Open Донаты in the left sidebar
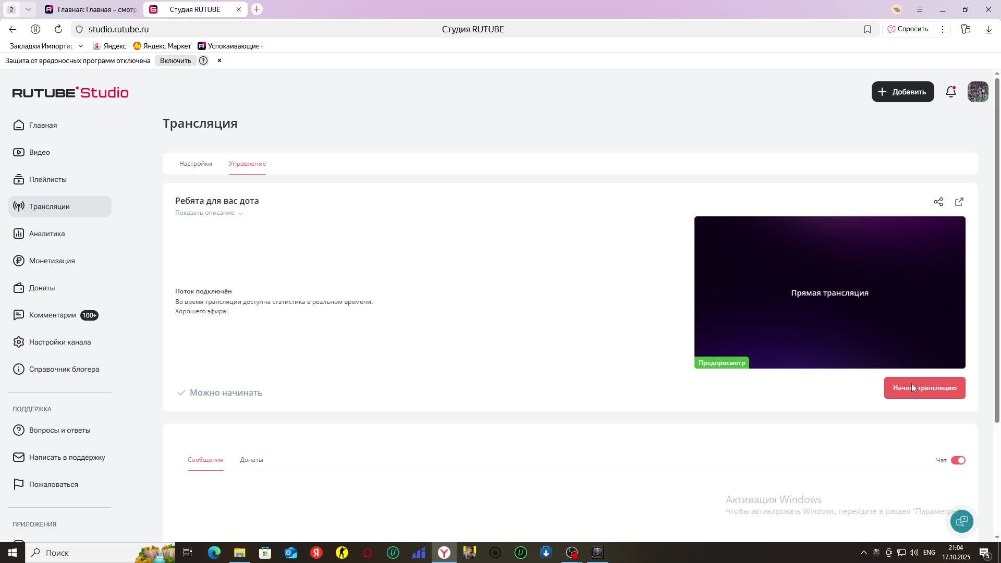The image size is (1001, 563). click(x=42, y=288)
